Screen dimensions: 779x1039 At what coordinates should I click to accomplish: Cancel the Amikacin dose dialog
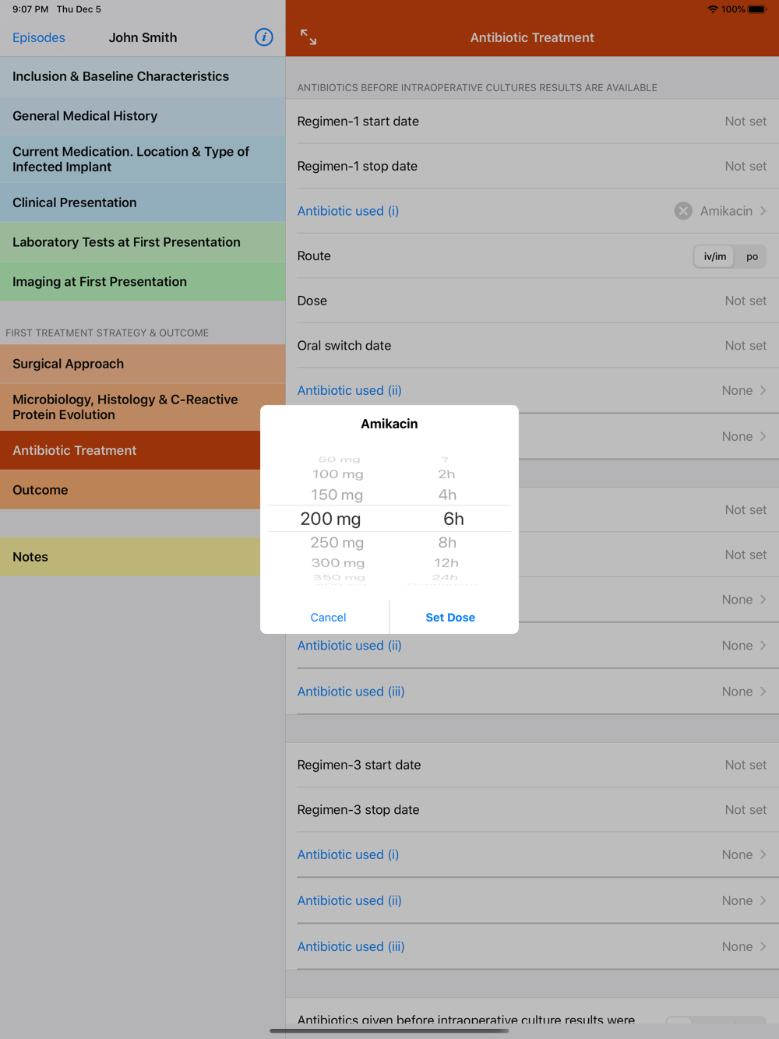[328, 617]
